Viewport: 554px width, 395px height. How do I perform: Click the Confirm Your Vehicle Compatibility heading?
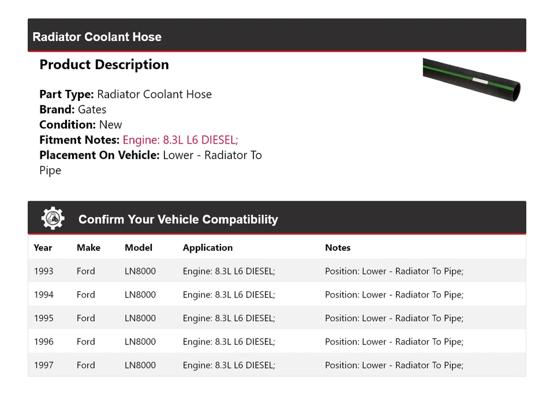click(x=178, y=220)
